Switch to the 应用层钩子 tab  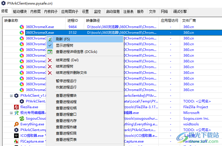70,11
